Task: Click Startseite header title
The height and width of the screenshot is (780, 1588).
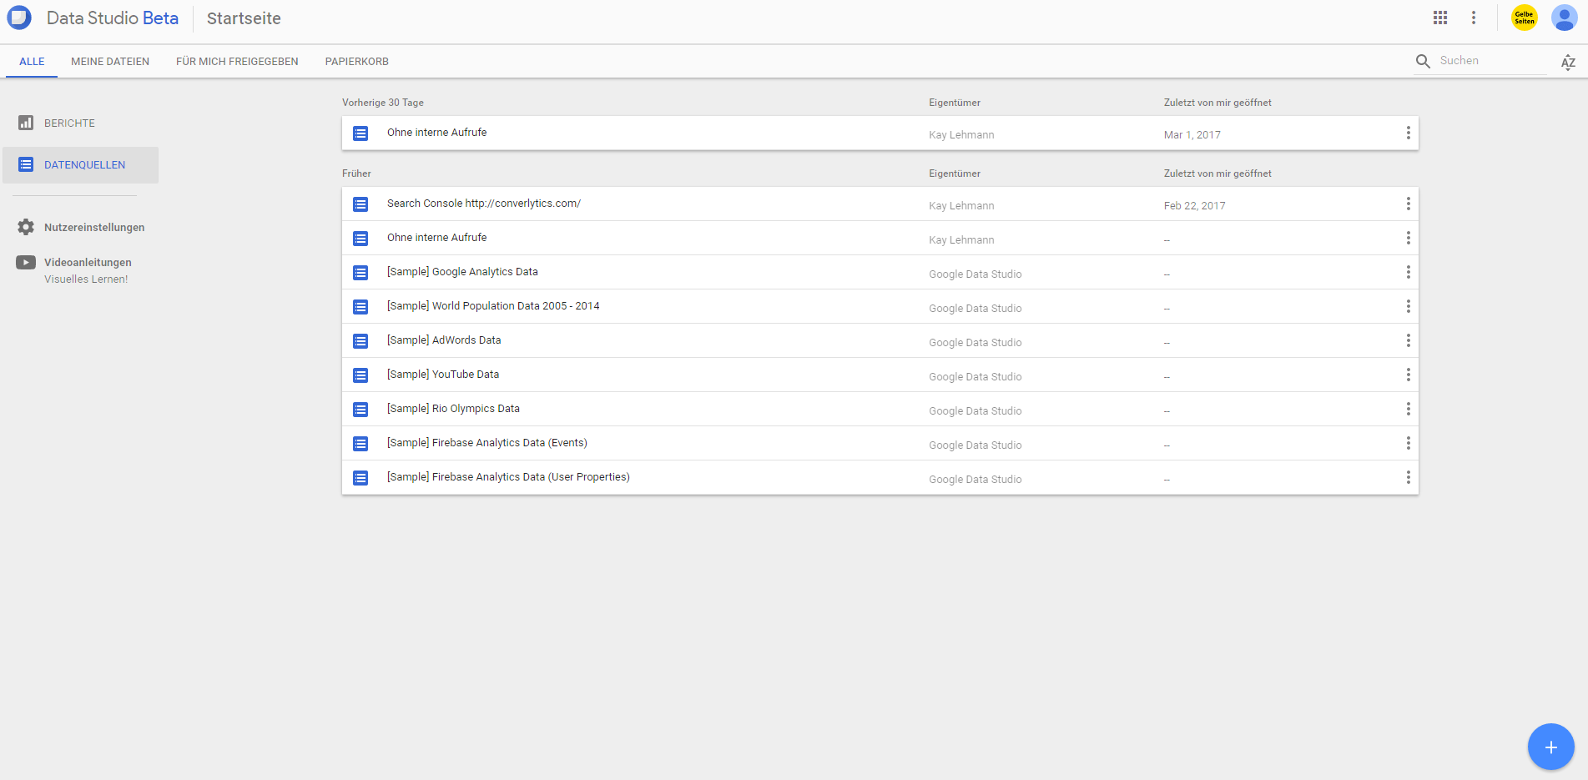Action: 244,18
